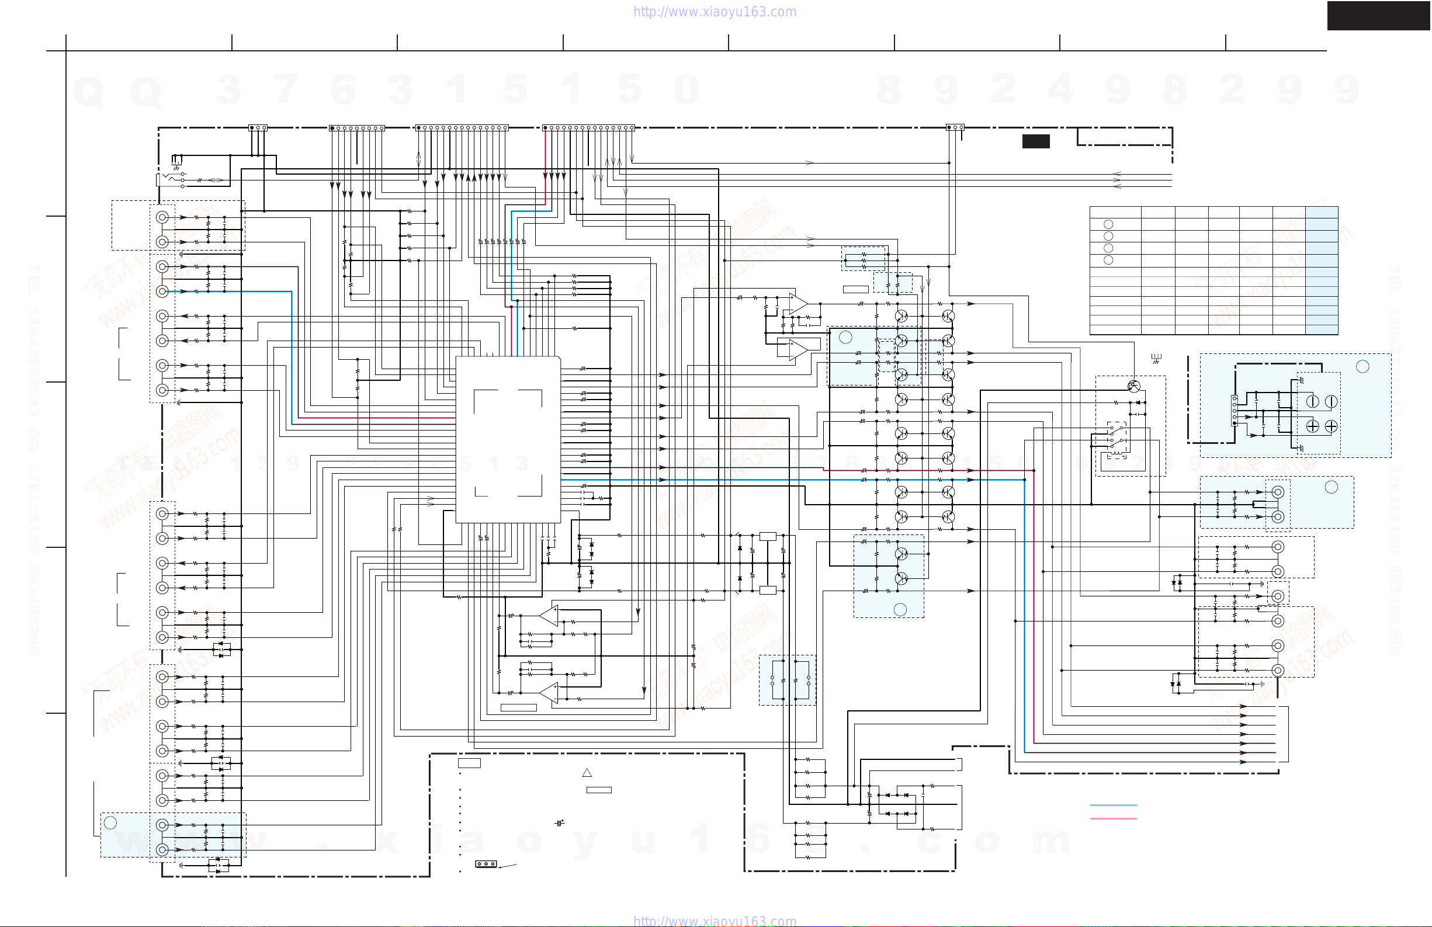Click the left plus-marked terminal circle
The image size is (1432, 927).
click(x=1313, y=426)
